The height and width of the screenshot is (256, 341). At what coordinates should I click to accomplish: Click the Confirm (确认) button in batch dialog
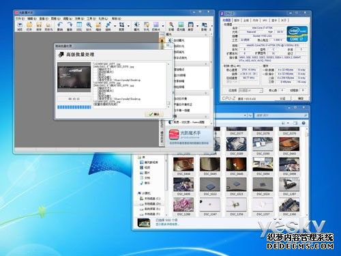pyautogui.click(x=154, y=114)
